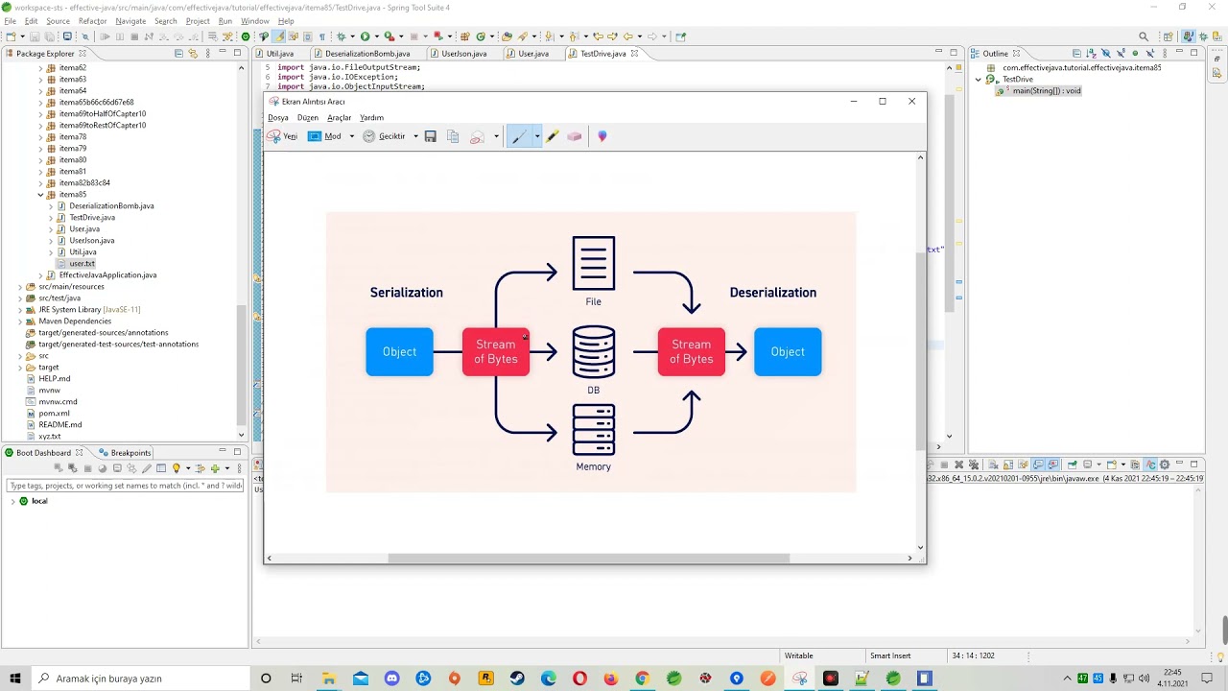Open Yardım menu in snipping tool

click(x=371, y=117)
